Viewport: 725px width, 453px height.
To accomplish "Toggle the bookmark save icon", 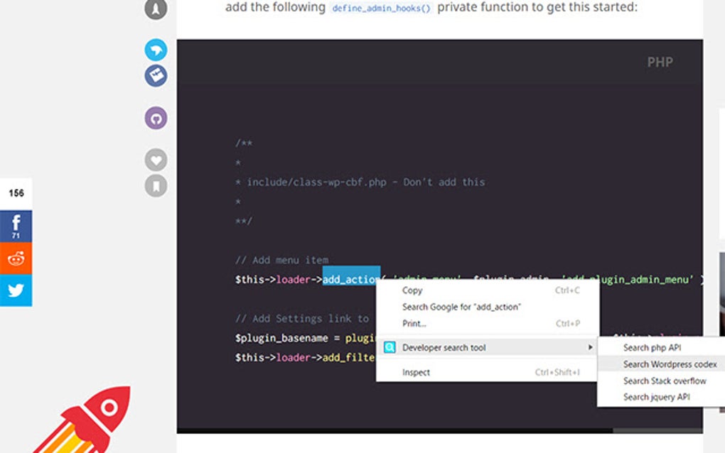I will tap(156, 185).
